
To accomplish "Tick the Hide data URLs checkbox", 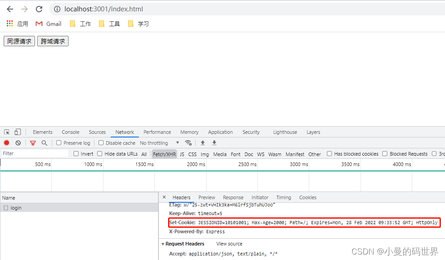I will [x=100, y=154].
